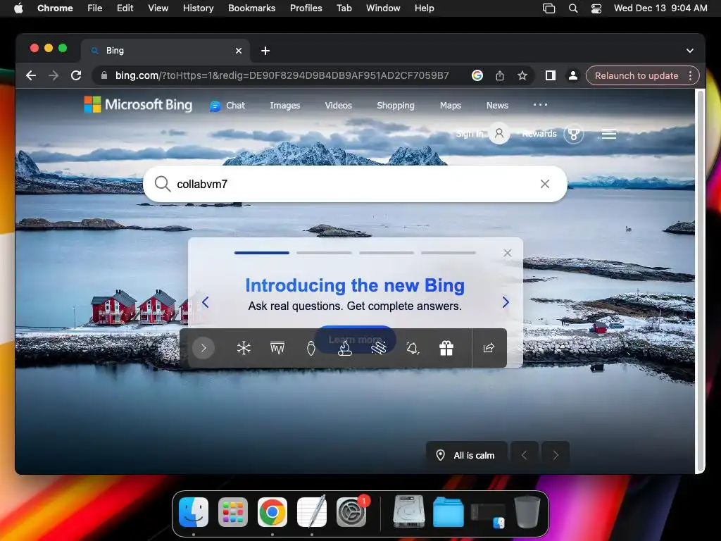Share this page from the address bar
721x541 pixels.
(x=500, y=75)
